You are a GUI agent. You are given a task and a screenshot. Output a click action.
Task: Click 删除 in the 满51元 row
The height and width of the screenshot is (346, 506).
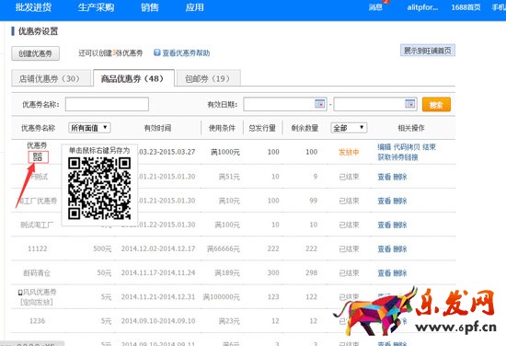400,177
